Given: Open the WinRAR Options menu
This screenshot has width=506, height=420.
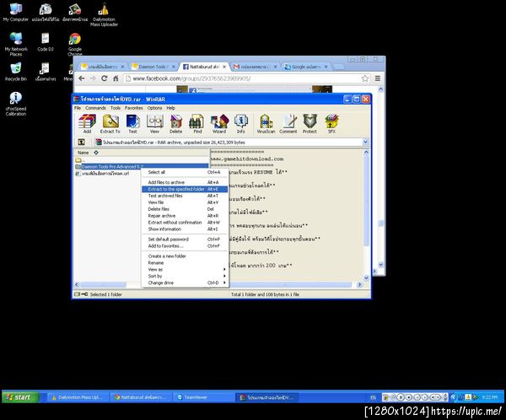Looking at the screenshot, I should pos(154,108).
